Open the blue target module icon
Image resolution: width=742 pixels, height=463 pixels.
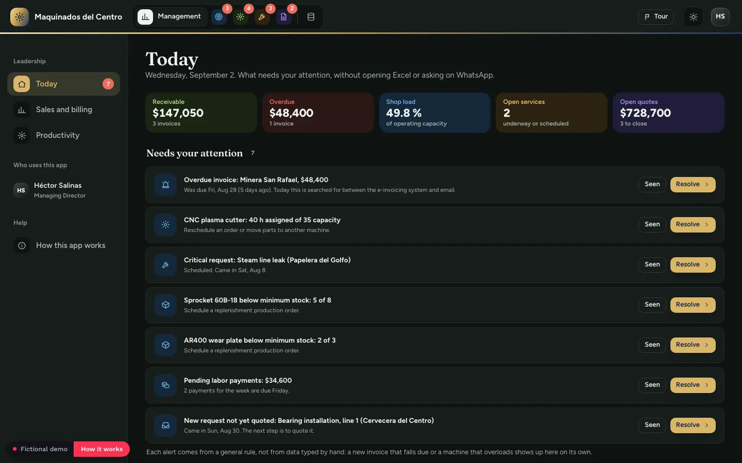(x=219, y=17)
